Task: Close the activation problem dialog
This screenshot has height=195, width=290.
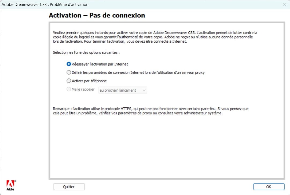Action: (x=284, y=5)
